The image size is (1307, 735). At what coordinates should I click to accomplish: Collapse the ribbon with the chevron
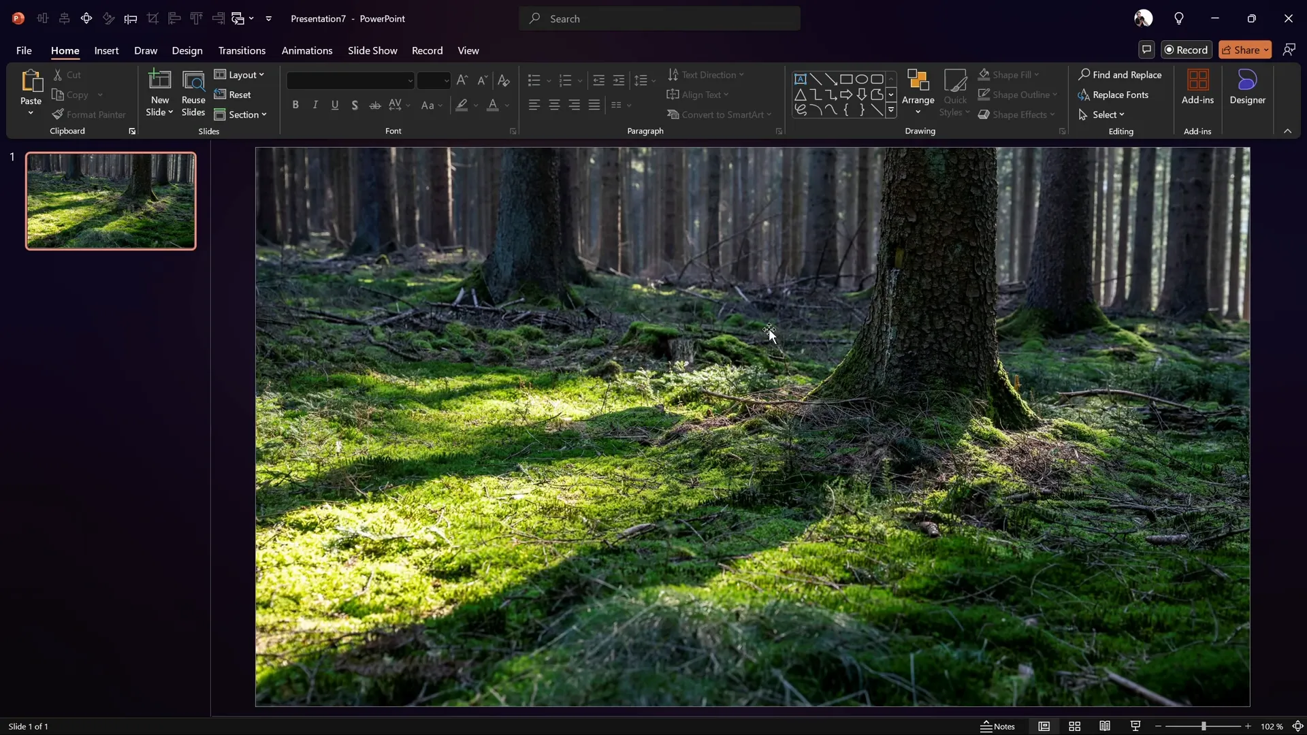[x=1287, y=131]
